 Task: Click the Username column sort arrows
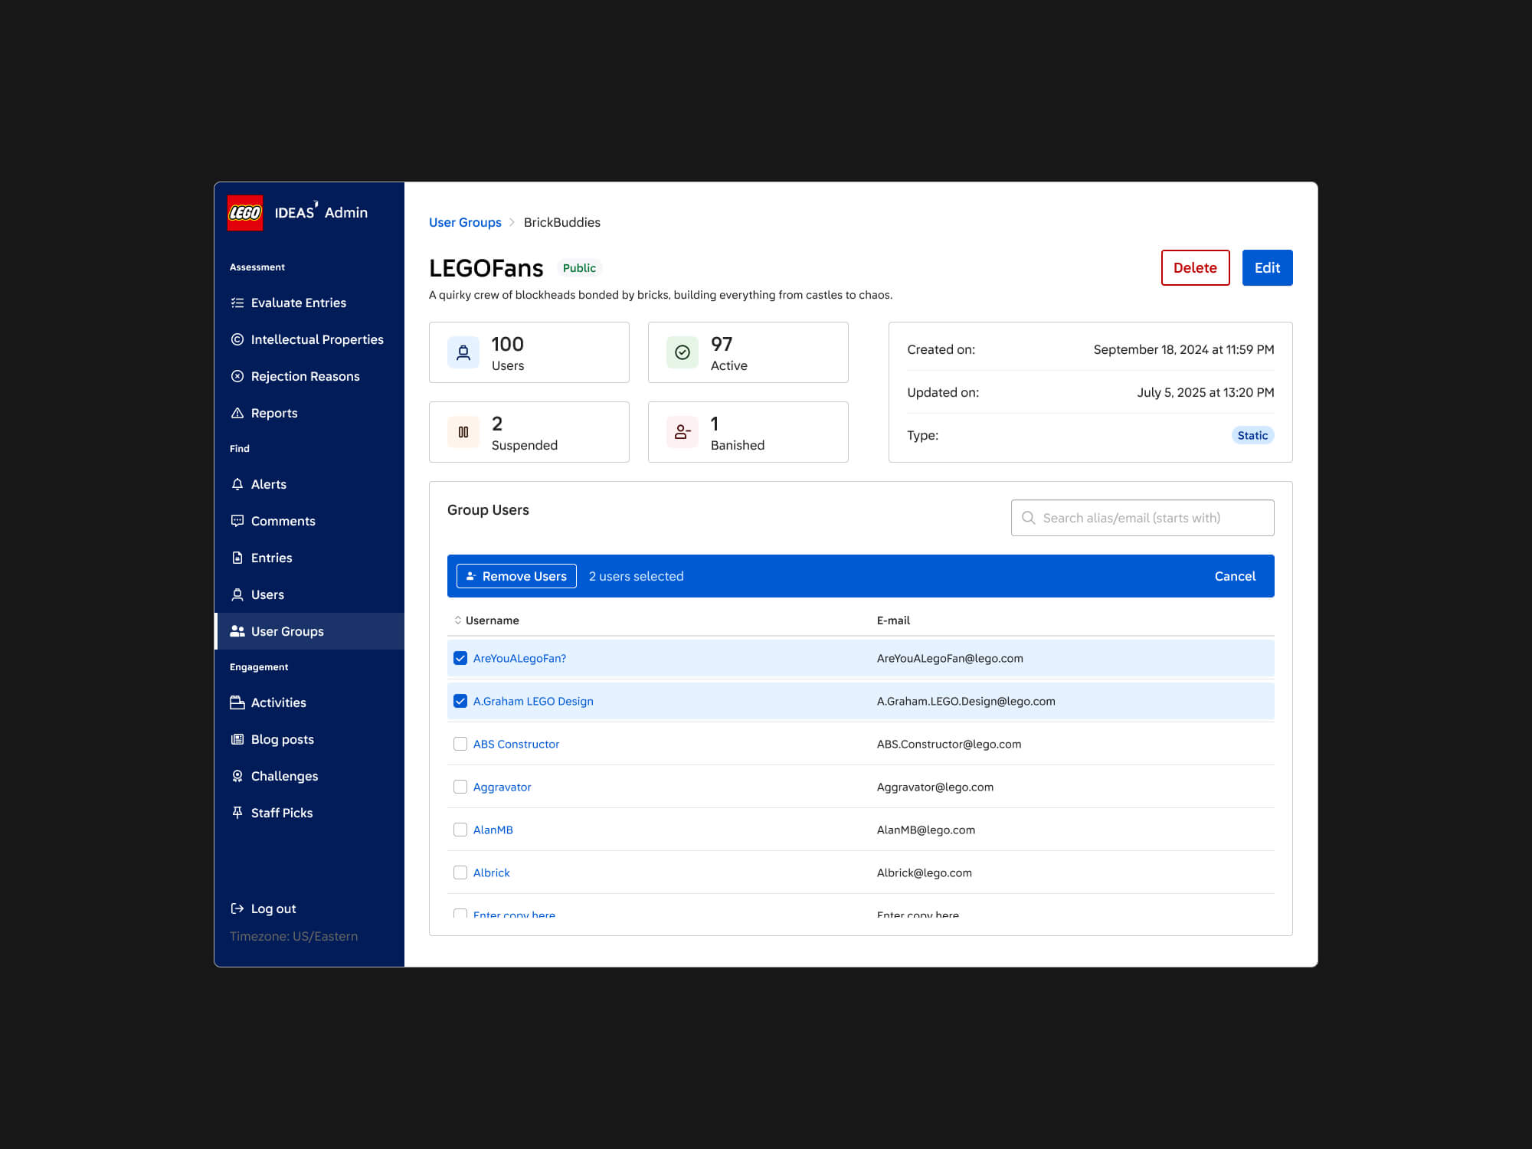pos(458,620)
